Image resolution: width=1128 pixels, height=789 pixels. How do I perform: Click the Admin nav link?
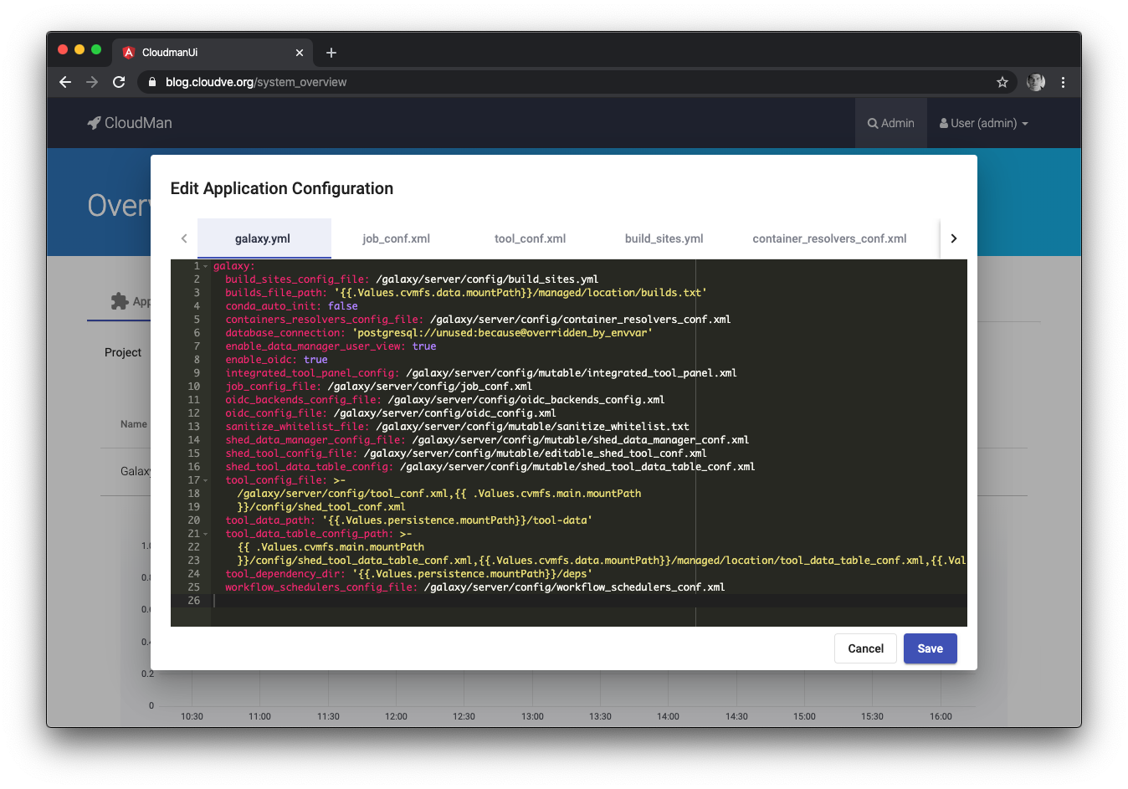click(891, 123)
